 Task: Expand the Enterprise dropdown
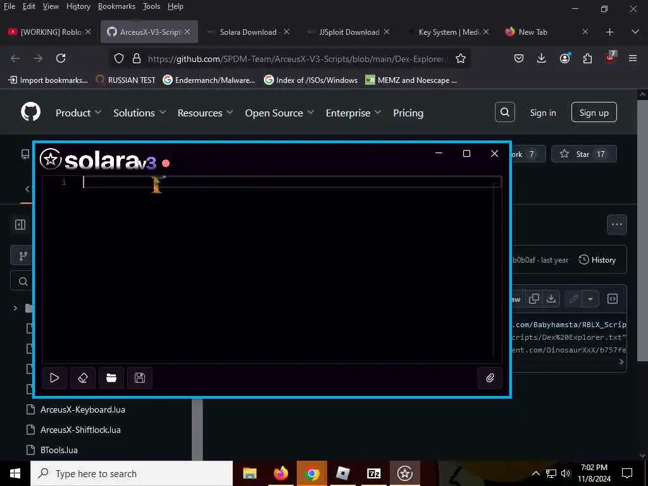point(353,113)
